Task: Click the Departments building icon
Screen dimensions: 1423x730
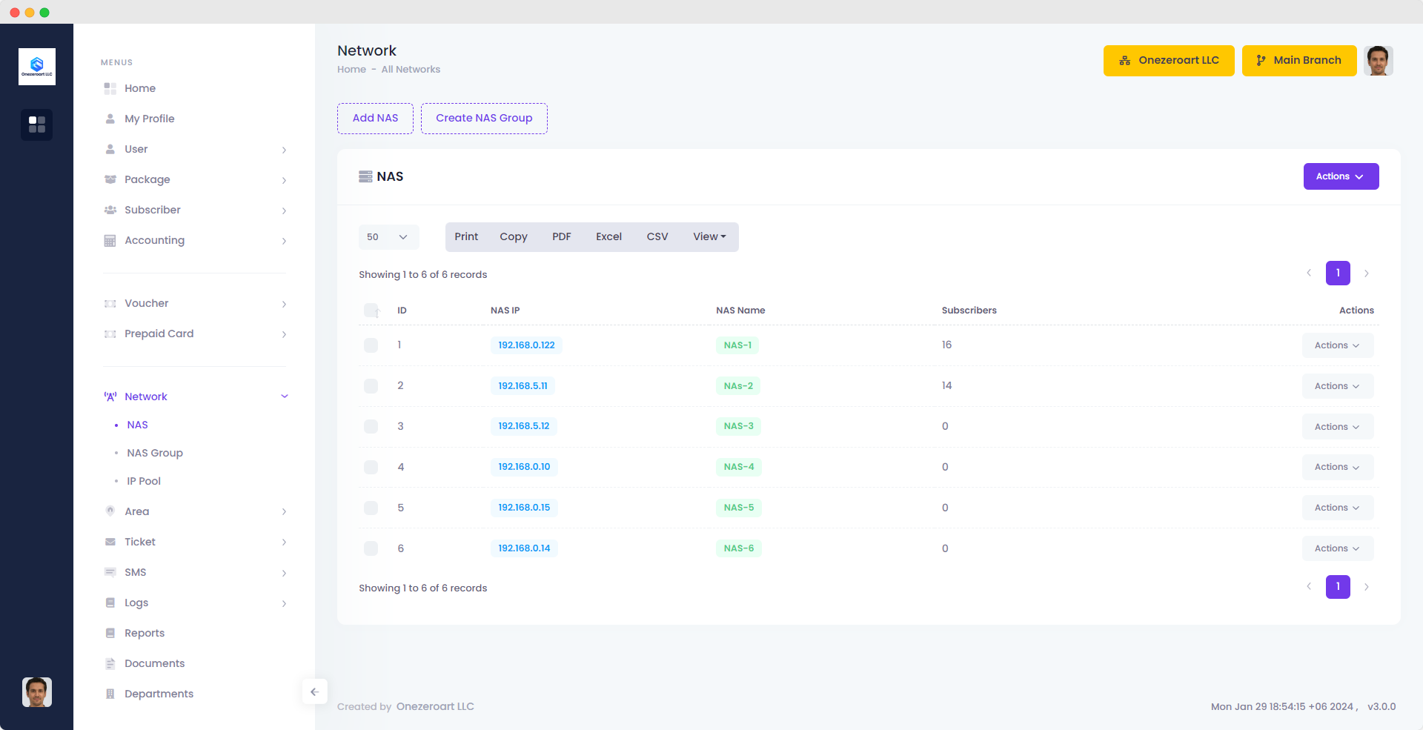Action: click(x=110, y=694)
